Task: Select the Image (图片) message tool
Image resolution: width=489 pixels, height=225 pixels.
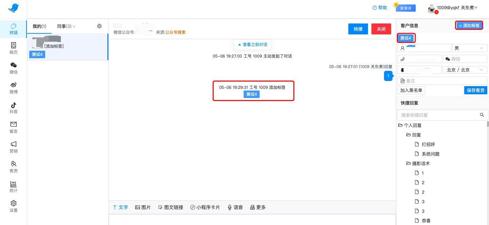Action: tap(143, 207)
